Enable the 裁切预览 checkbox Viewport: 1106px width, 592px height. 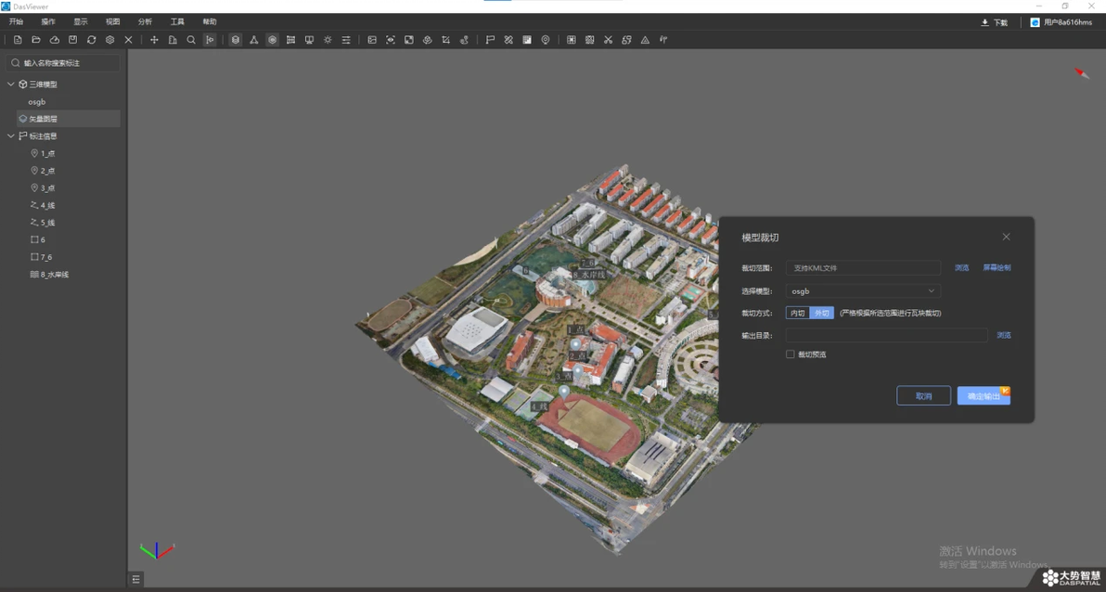[x=791, y=354]
